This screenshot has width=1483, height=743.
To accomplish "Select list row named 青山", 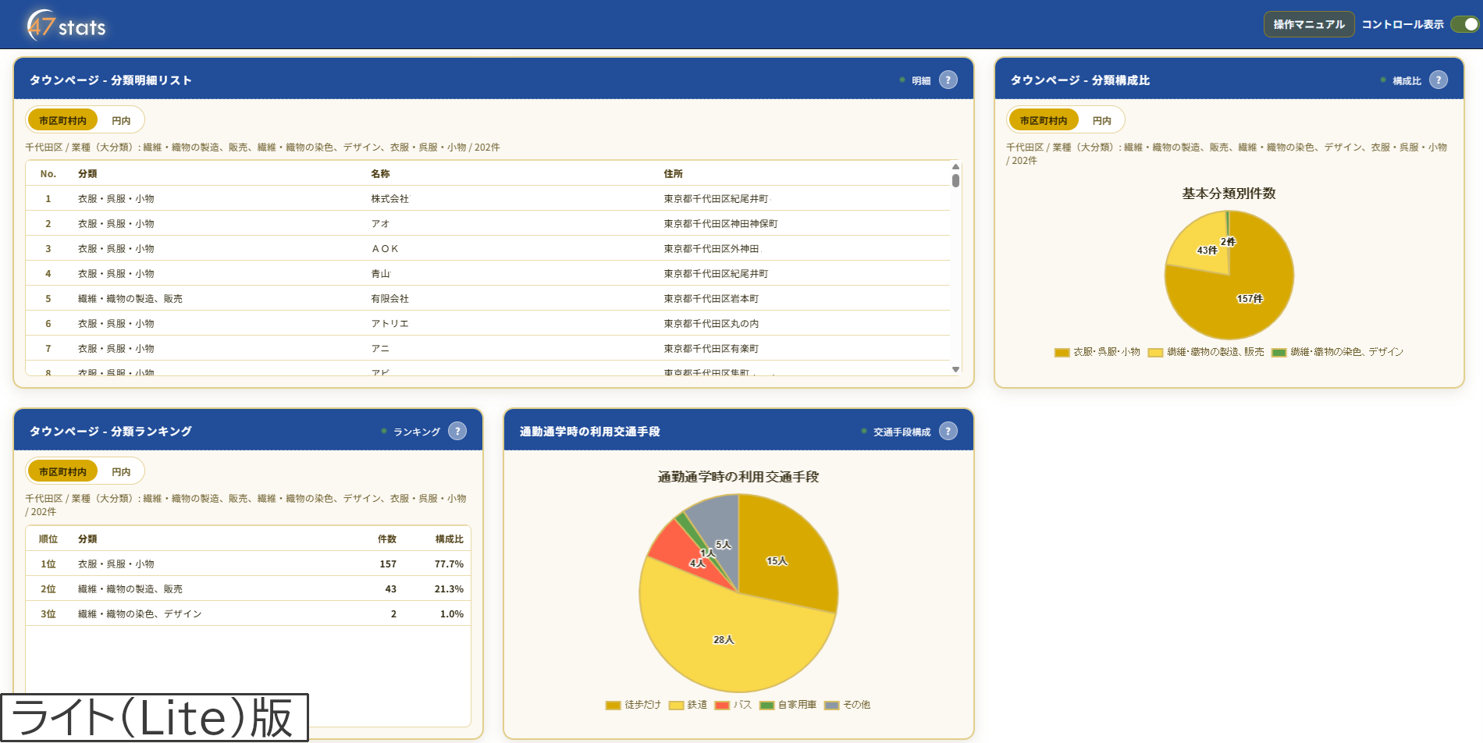I will [x=488, y=274].
